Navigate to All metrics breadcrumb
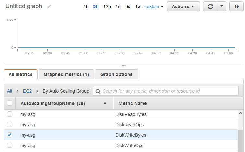 pyautogui.click(x=10, y=91)
